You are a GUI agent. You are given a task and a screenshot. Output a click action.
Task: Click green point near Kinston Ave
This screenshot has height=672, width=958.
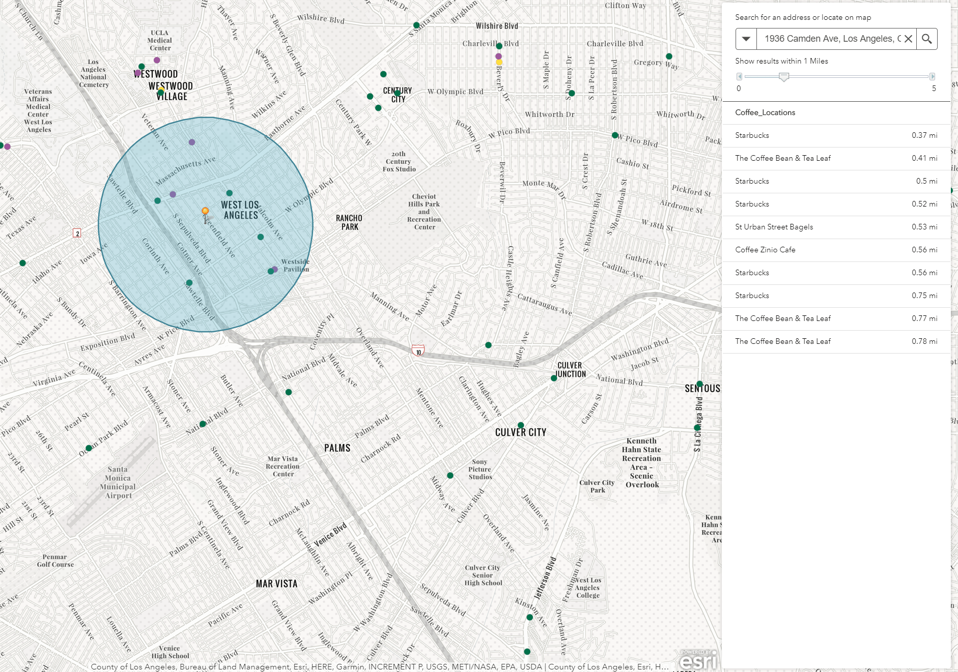pyautogui.click(x=529, y=618)
